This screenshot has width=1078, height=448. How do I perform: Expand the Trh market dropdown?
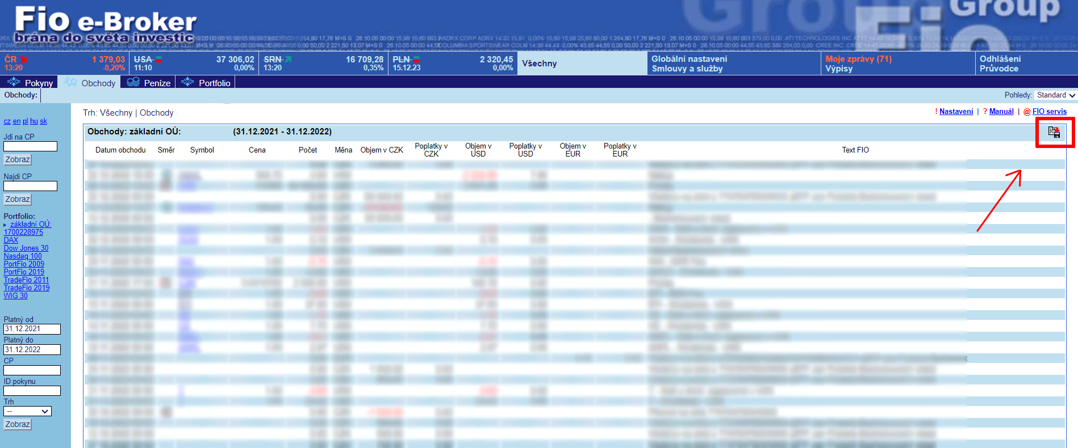27,411
